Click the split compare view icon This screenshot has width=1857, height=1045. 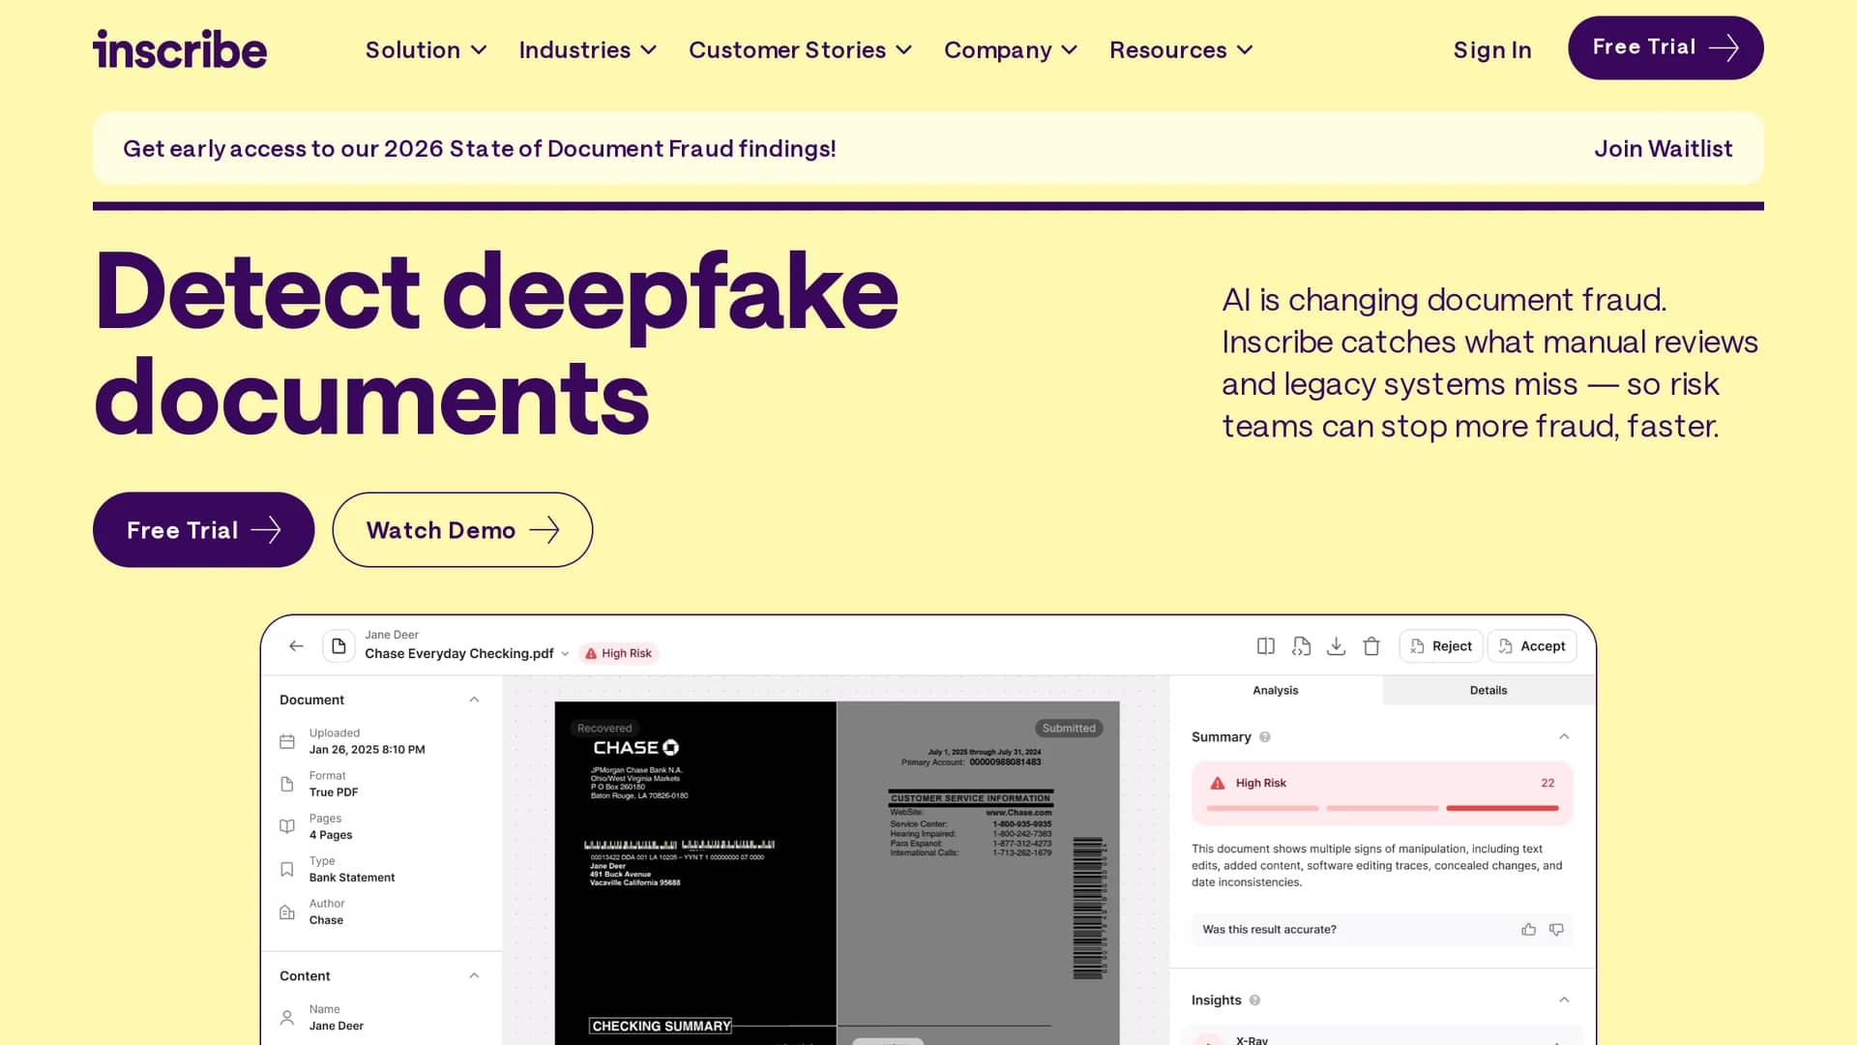(x=1265, y=646)
